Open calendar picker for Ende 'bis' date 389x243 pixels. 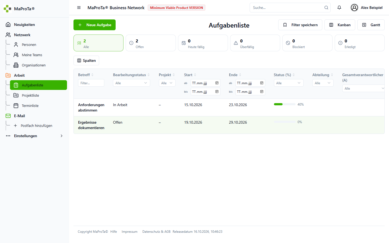click(x=262, y=92)
